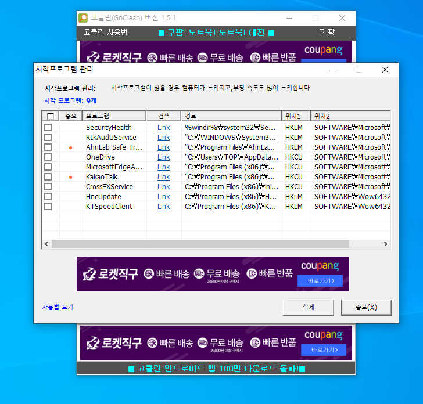Open search Link for OneDrive
This screenshot has height=404, width=423.
[163, 157]
